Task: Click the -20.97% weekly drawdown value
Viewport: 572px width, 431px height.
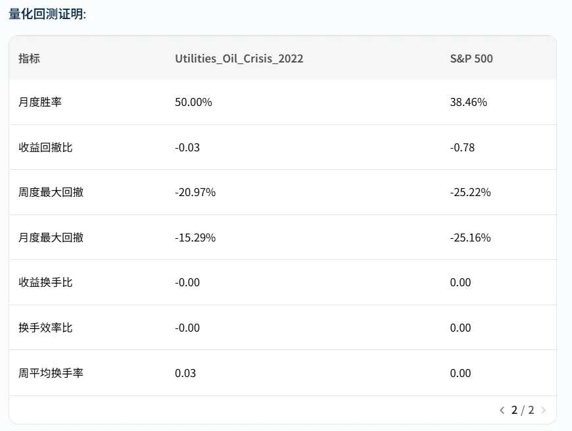Action: (195, 192)
